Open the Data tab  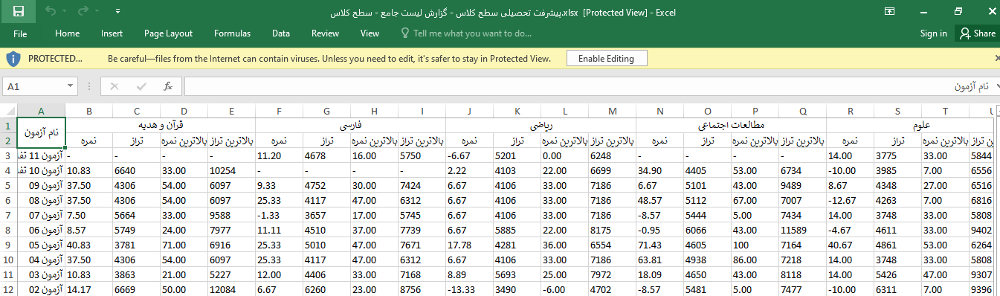(x=281, y=33)
